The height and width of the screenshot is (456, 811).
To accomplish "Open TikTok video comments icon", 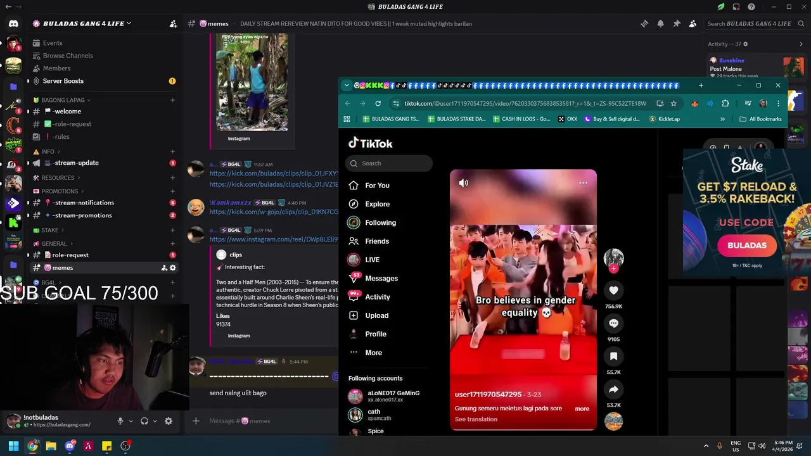I will pyautogui.click(x=613, y=324).
